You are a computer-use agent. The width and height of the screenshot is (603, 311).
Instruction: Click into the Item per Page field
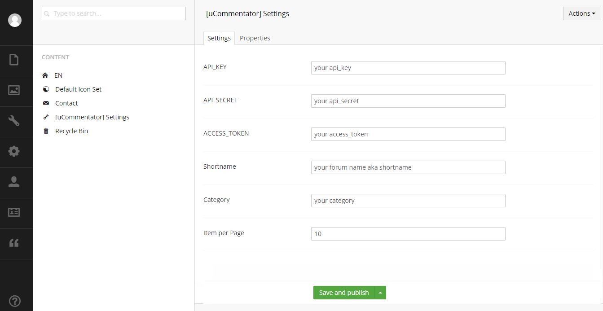coord(408,234)
